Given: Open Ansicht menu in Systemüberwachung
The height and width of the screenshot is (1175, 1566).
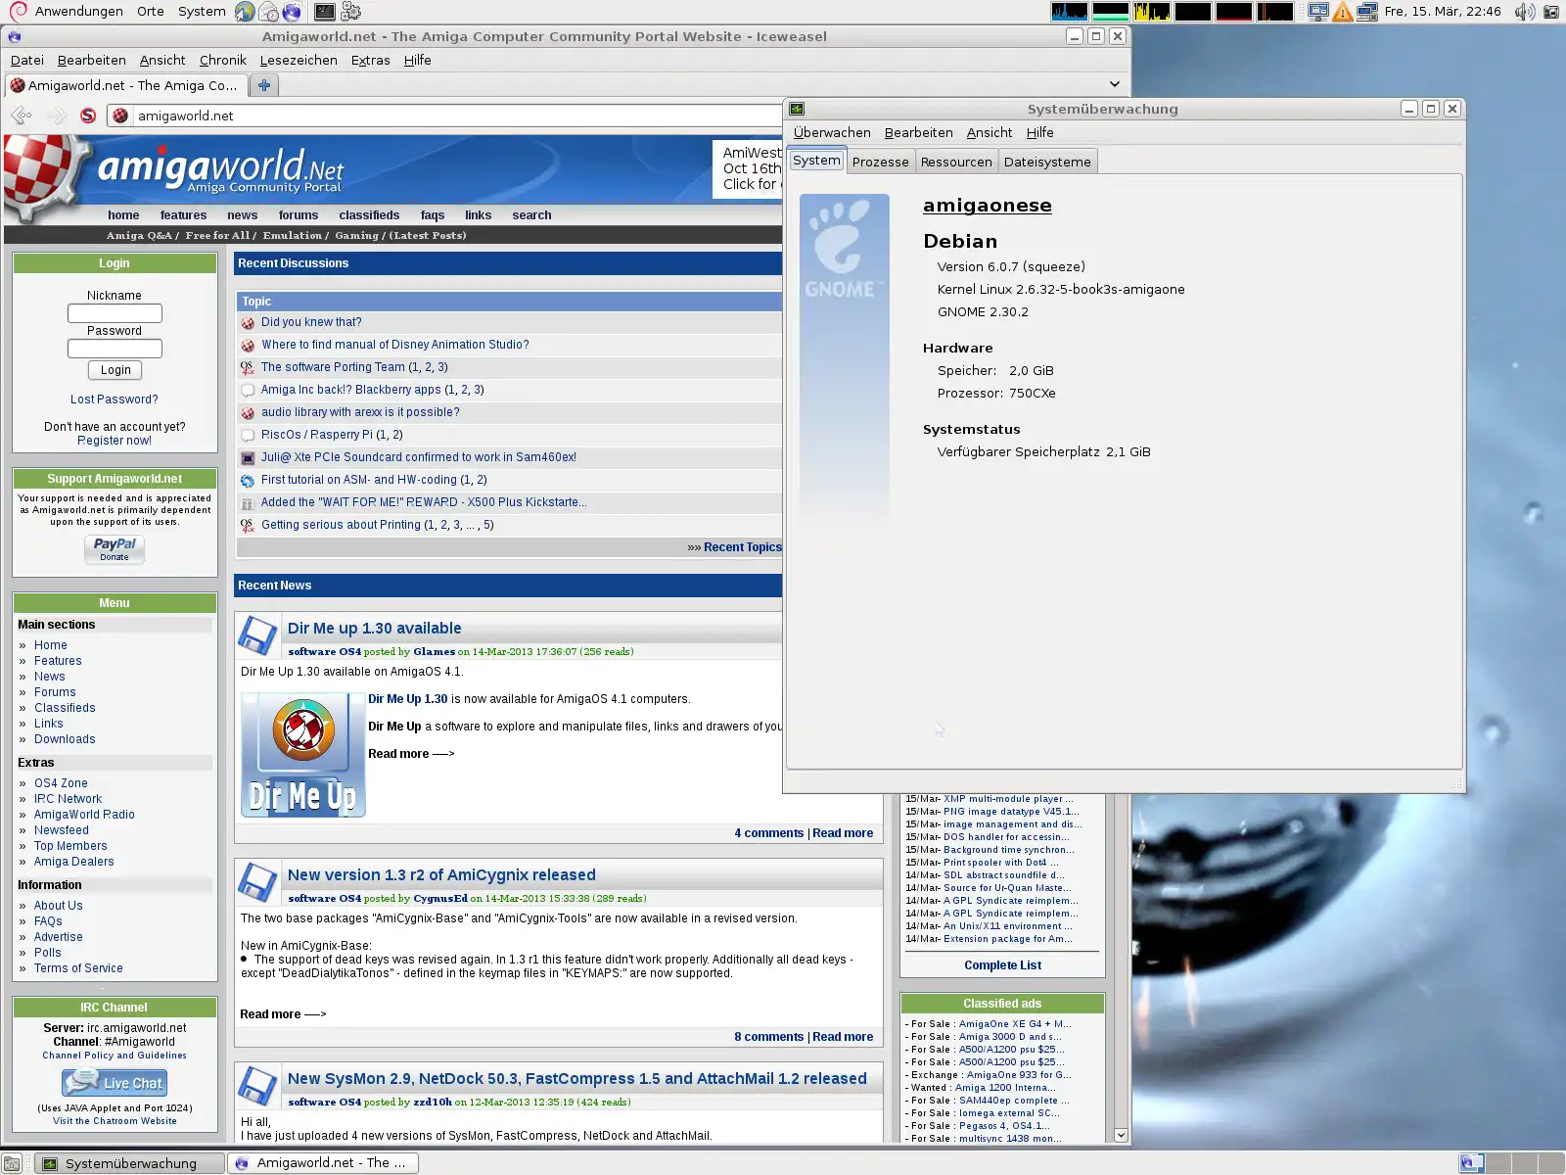Looking at the screenshot, I should click(990, 132).
